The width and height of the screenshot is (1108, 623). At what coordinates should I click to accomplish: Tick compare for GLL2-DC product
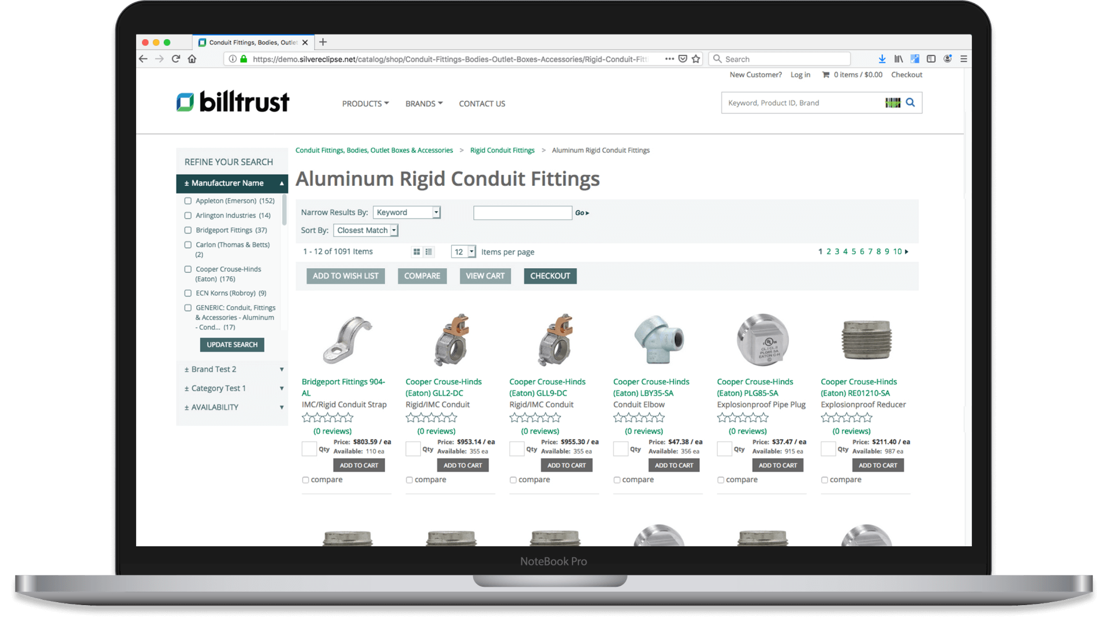point(409,480)
